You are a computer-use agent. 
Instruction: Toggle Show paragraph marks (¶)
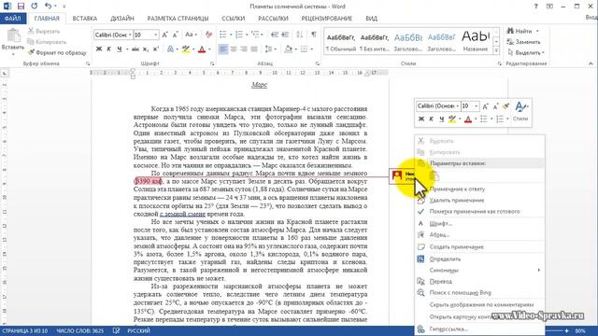(314, 35)
